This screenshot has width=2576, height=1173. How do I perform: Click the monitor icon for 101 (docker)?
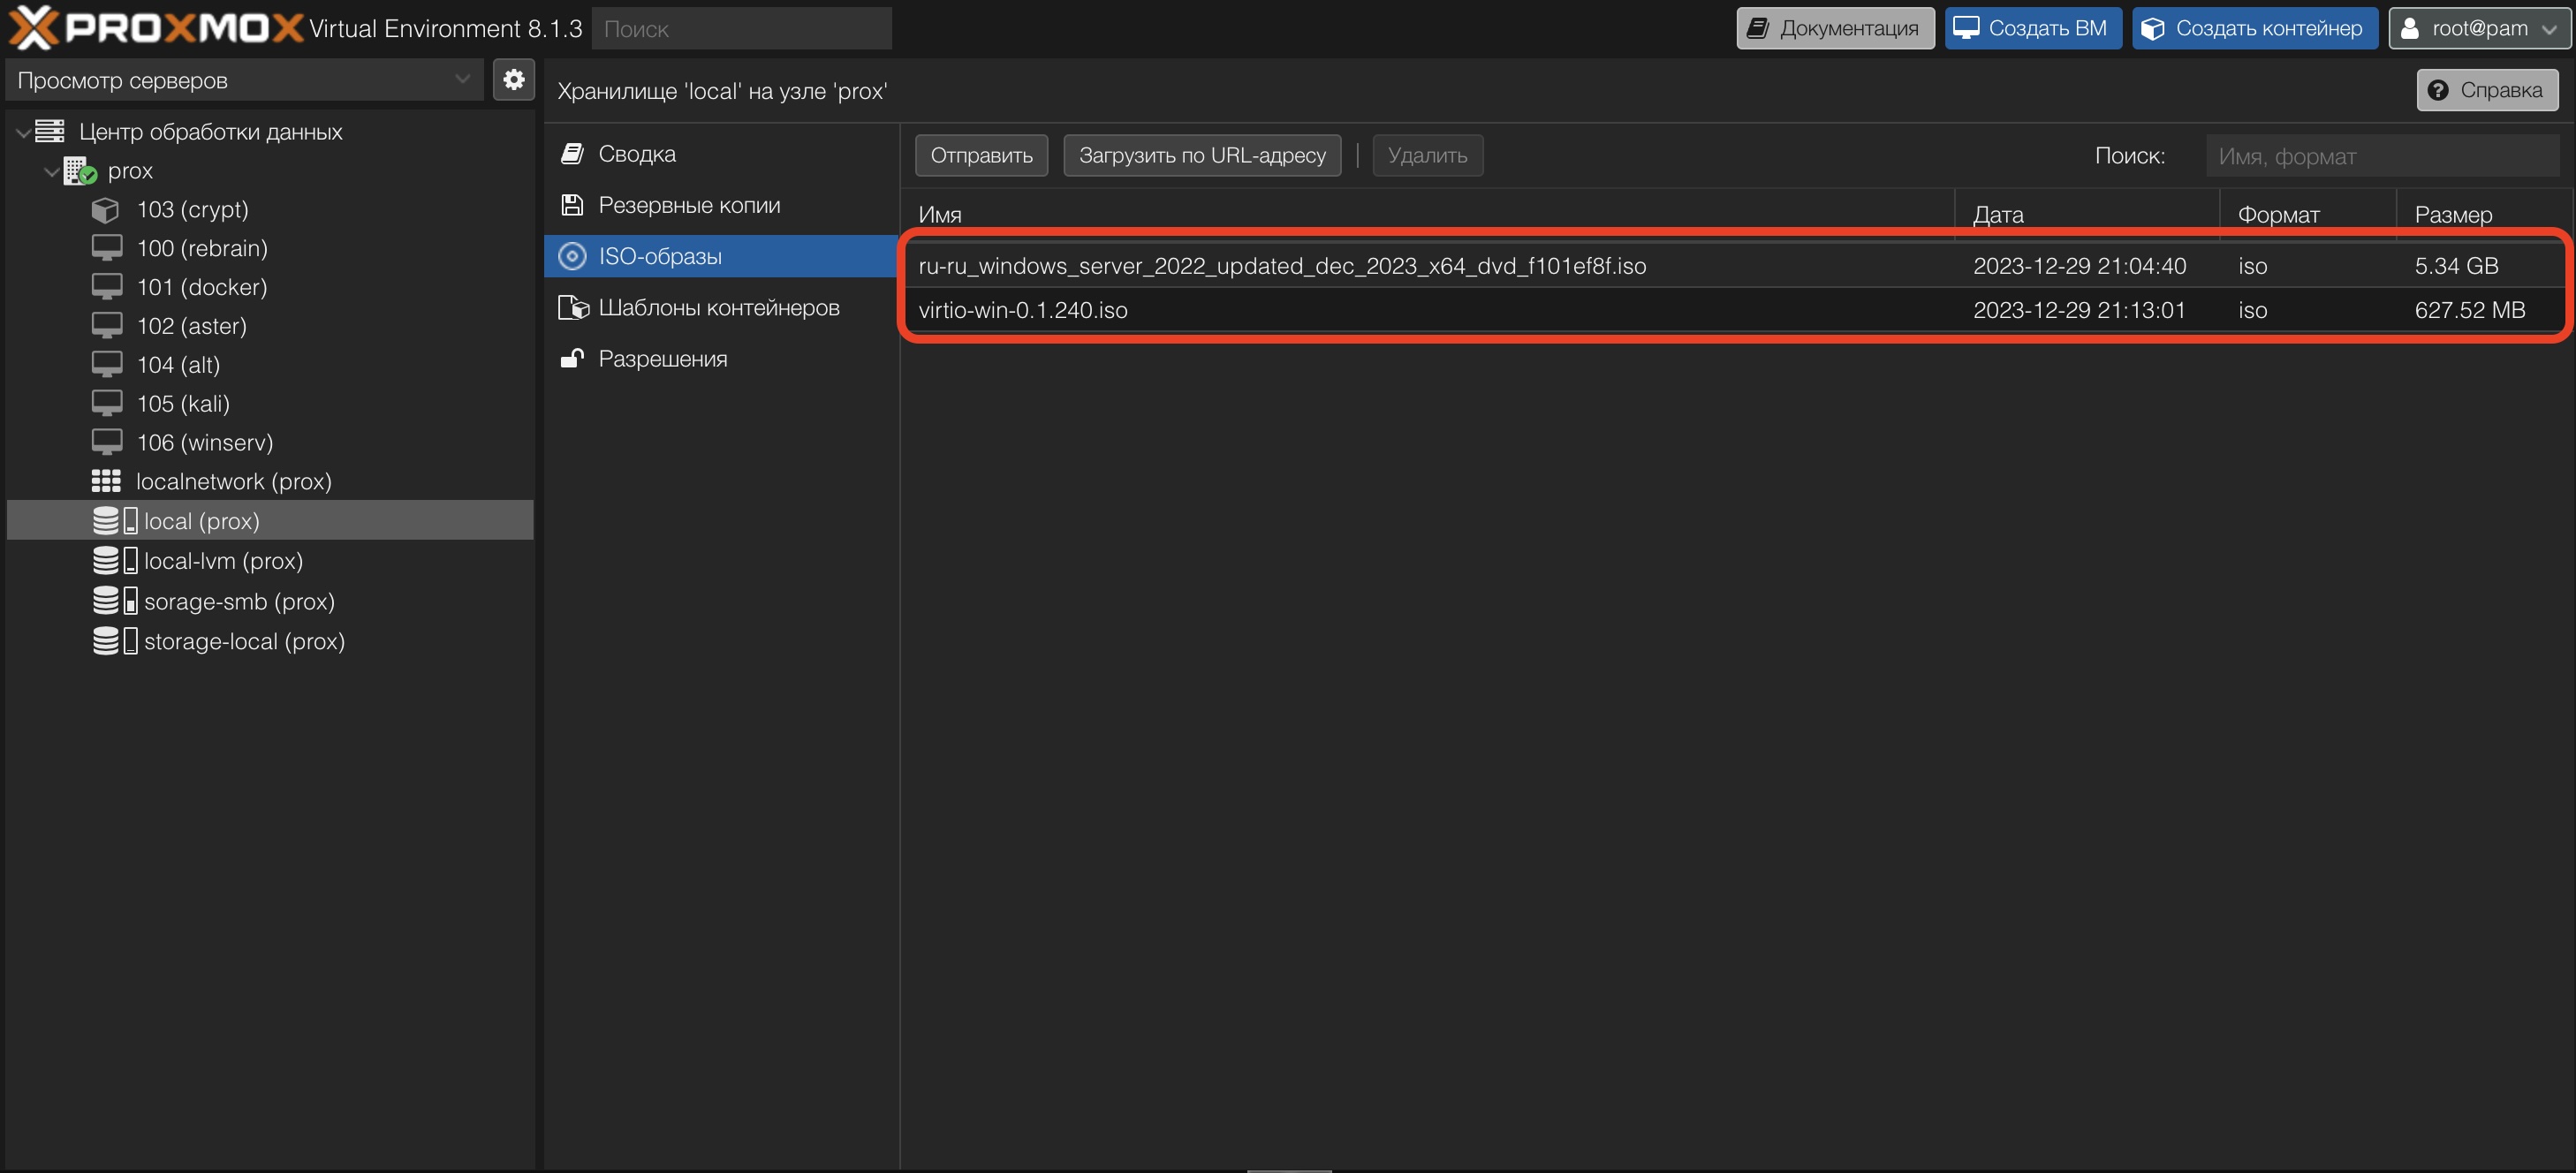[x=107, y=287]
